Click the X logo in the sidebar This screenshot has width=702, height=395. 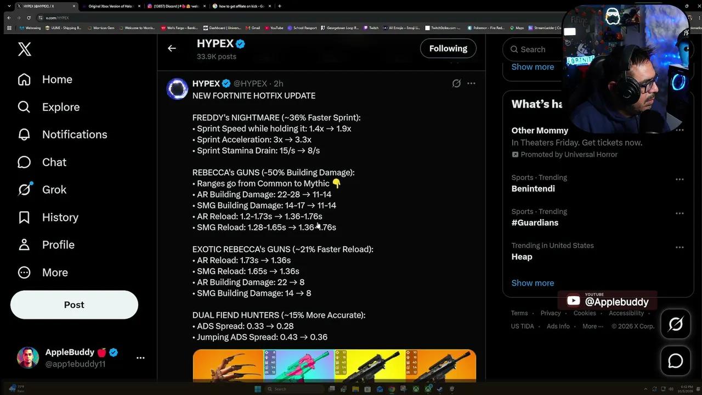click(25, 49)
